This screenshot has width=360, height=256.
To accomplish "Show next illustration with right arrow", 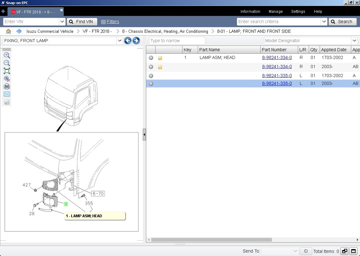I will 136,41.
